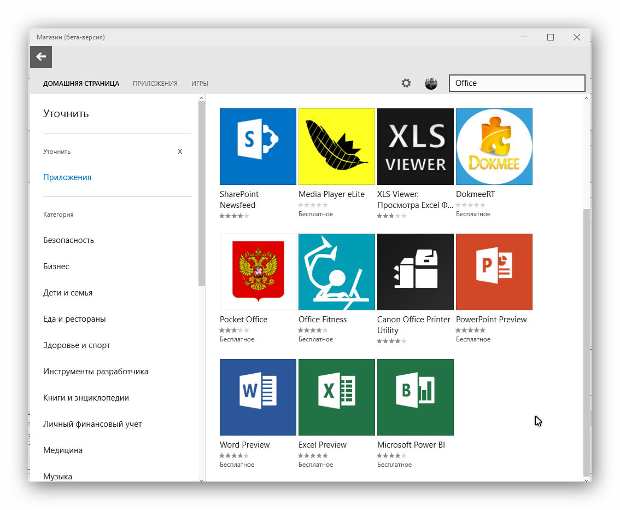Open the Word Preview app tile
Viewport: 620px width, 510px height.
coord(258,397)
